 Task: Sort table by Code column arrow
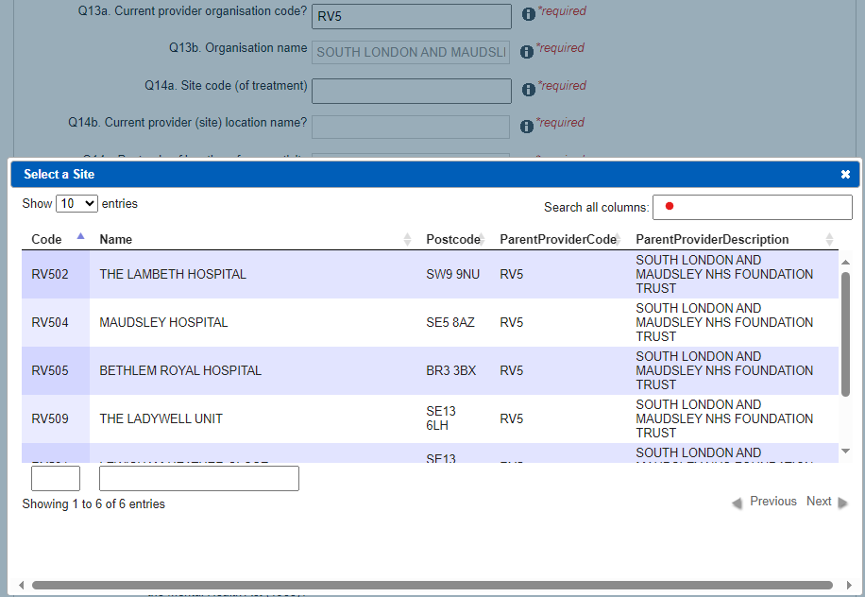point(80,236)
